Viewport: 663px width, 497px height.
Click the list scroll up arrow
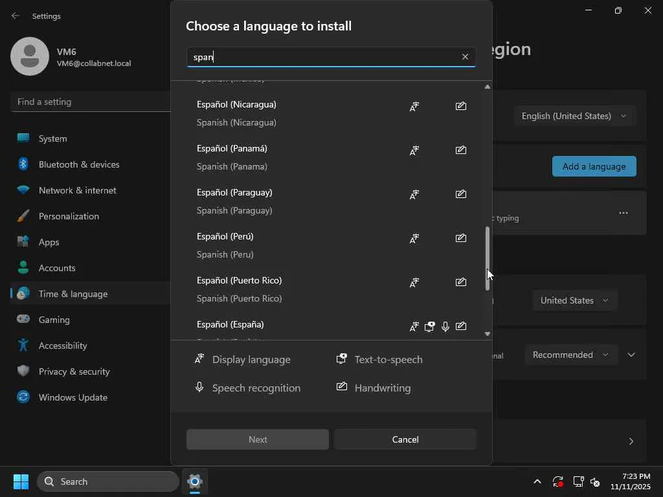point(487,87)
